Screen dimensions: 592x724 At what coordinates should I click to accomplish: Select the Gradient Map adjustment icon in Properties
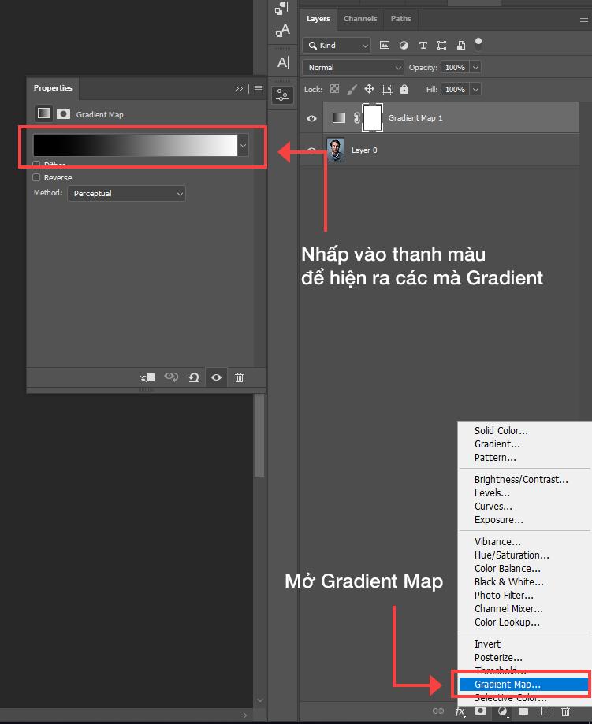point(44,113)
